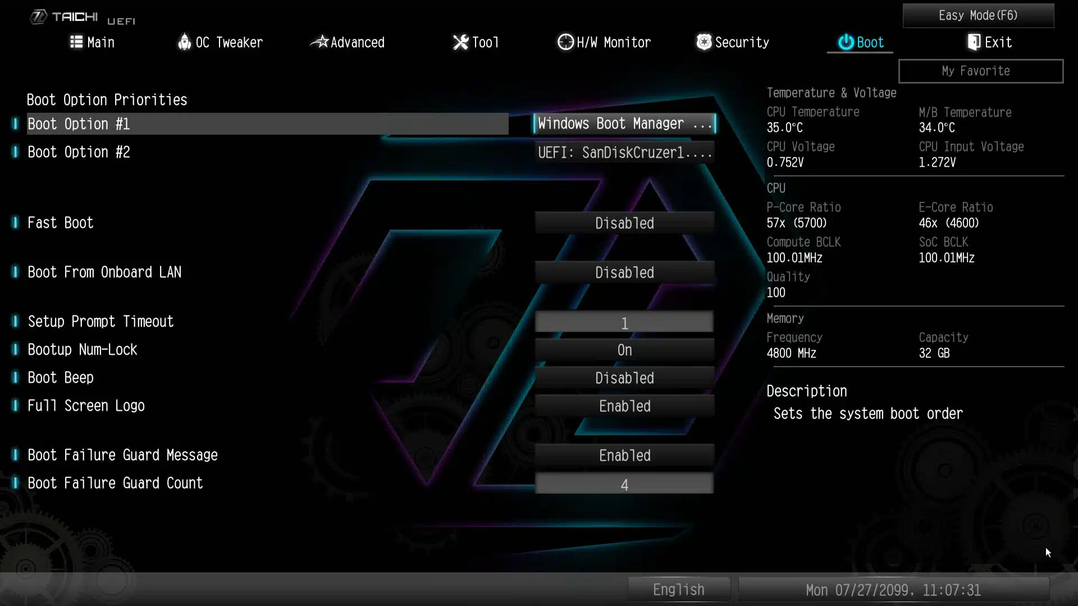This screenshot has width=1078, height=606.
Task: Click the Exit door icon
Action: (x=974, y=42)
